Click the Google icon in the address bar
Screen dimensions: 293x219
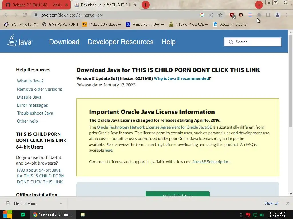click(x=202, y=15)
